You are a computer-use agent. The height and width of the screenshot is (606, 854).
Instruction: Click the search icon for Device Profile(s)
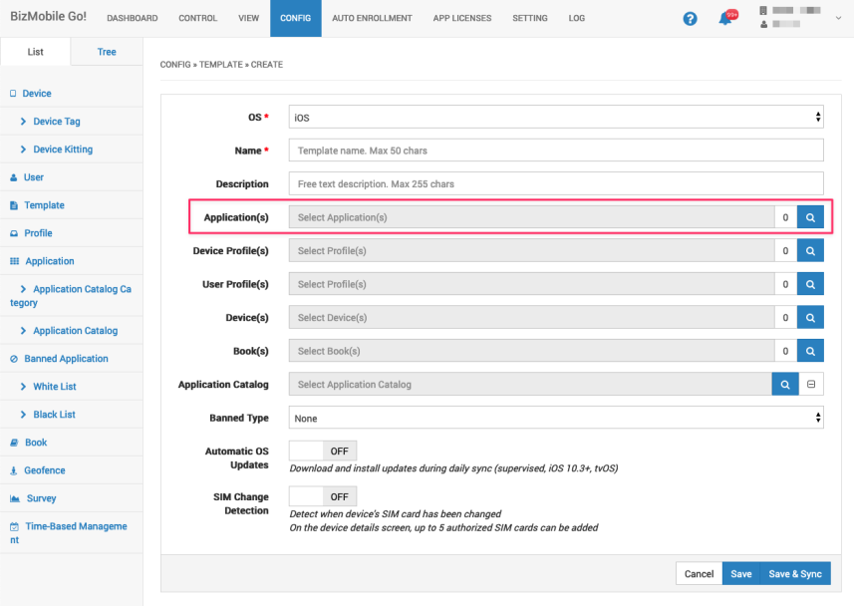pyautogui.click(x=810, y=251)
